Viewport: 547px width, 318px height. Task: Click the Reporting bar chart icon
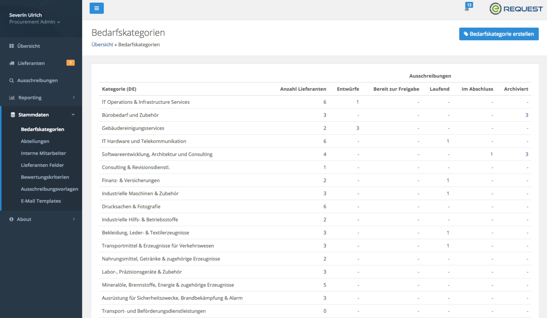click(12, 98)
